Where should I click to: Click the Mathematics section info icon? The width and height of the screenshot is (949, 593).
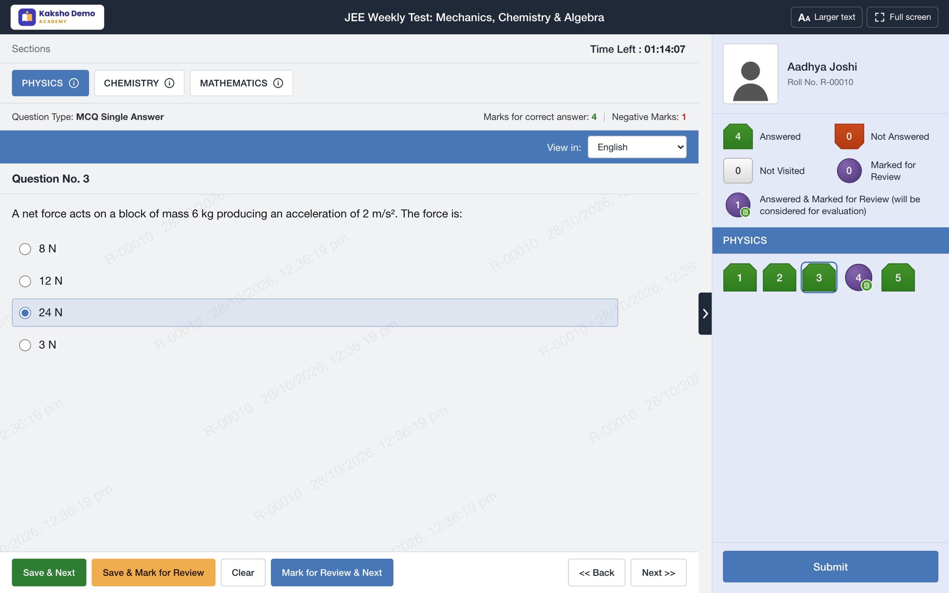click(279, 83)
